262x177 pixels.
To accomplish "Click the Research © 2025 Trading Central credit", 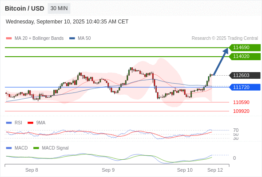I will pyautogui.click(x=225, y=38).
